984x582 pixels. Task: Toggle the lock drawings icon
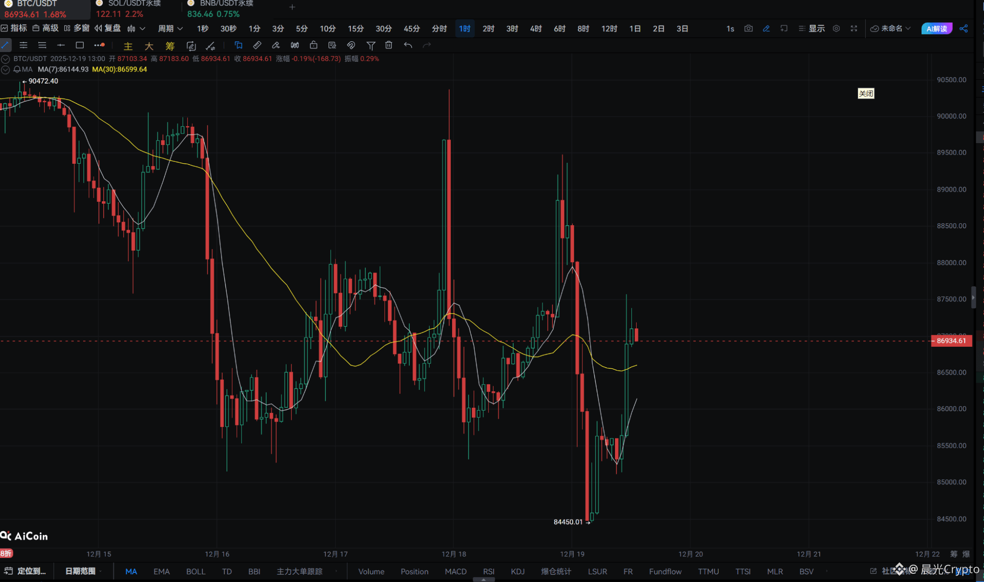[x=313, y=45]
